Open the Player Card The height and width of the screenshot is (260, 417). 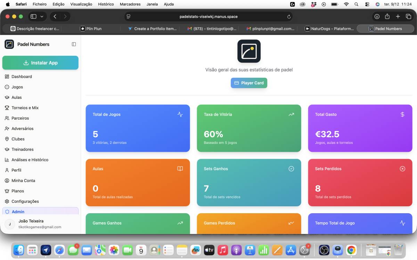(x=249, y=83)
